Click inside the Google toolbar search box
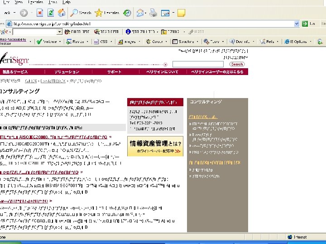 click(x=35, y=32)
